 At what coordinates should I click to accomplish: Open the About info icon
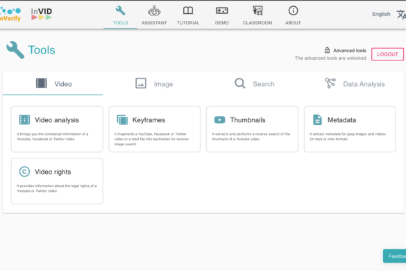point(293,10)
